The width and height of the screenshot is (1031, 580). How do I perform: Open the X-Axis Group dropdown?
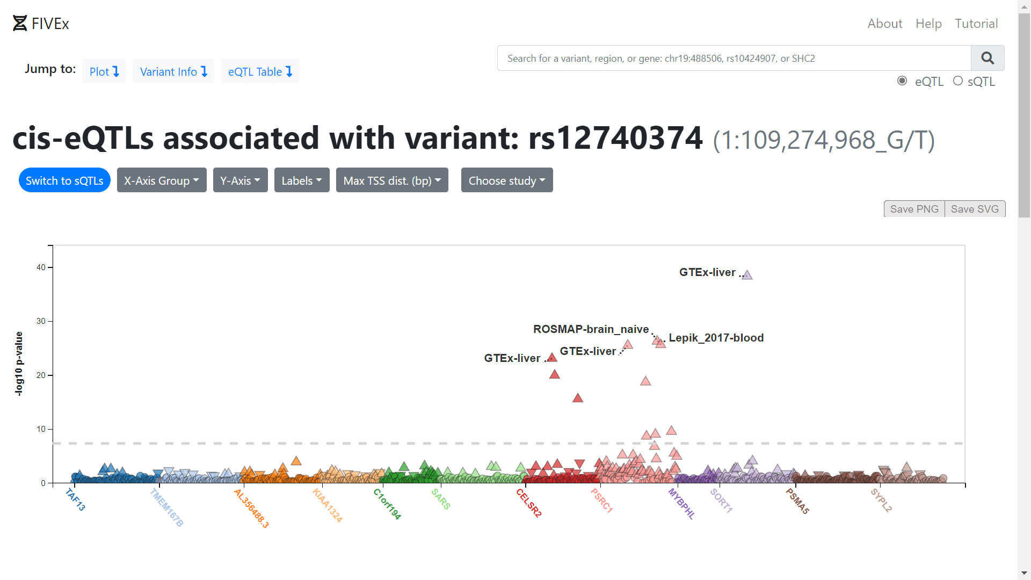(161, 180)
